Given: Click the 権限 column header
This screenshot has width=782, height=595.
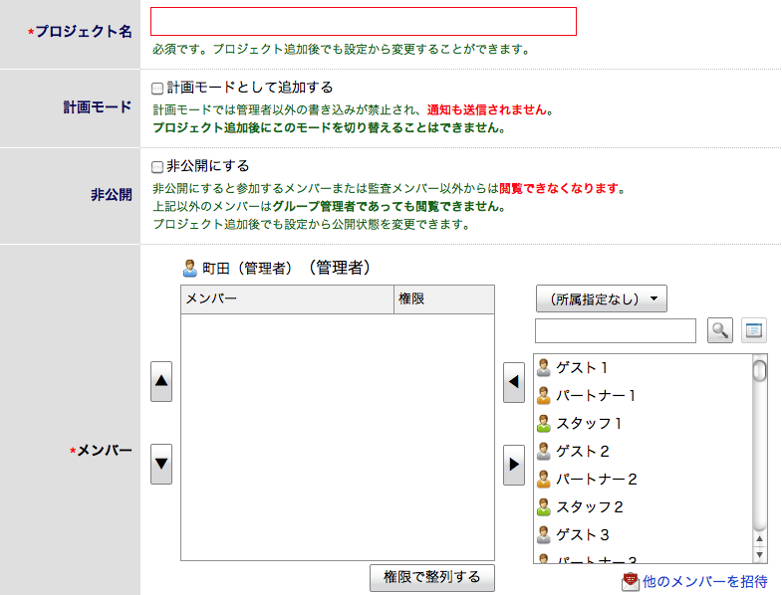Looking at the screenshot, I should click(444, 299).
